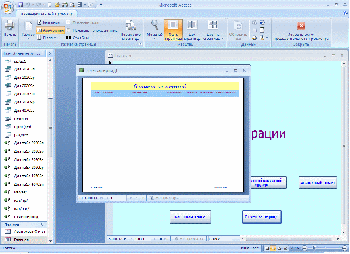Open the round Office button
This screenshot has height=254, width=350.
pos(8,8)
